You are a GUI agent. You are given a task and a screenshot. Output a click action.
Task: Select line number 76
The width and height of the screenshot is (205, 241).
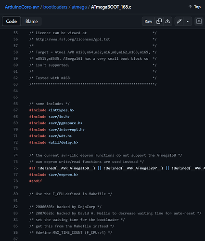pyautogui.click(x=15, y=168)
